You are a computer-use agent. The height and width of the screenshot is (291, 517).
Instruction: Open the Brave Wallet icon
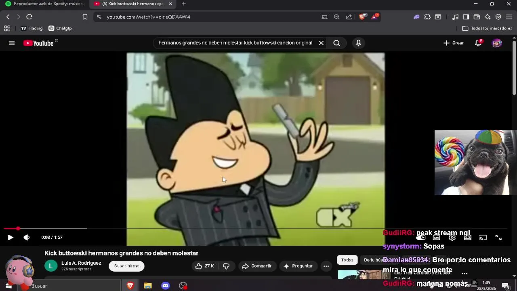pyautogui.click(x=477, y=17)
